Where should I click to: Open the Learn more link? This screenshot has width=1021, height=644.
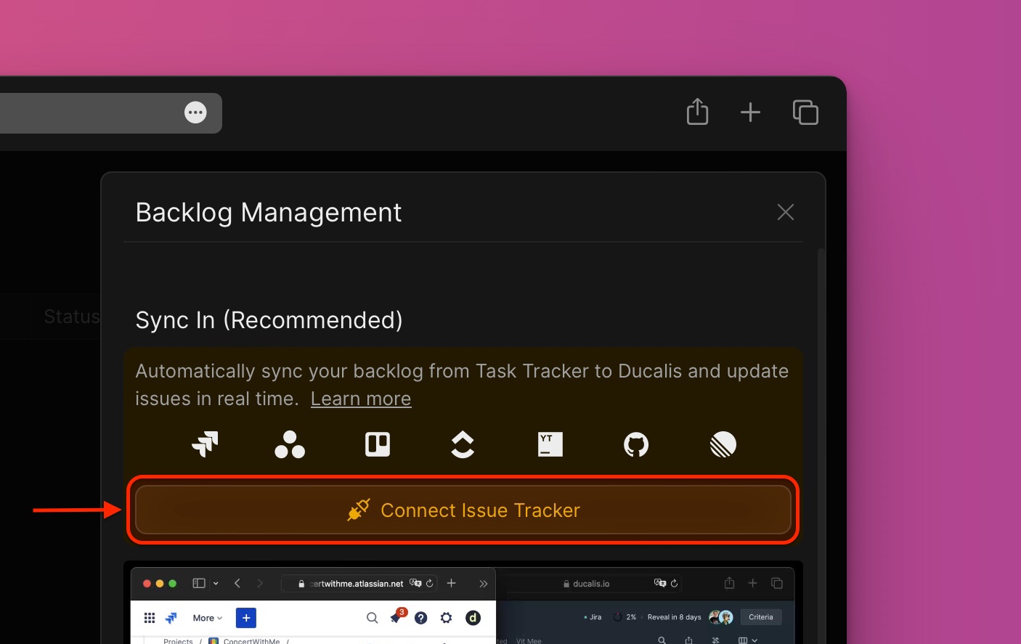coord(361,399)
